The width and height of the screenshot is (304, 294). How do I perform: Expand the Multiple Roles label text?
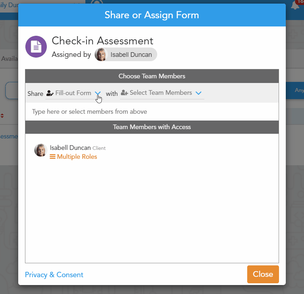coord(77,157)
